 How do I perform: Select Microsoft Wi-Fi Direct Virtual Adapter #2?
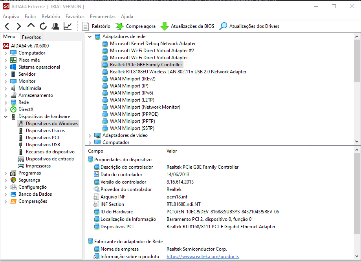(152, 51)
